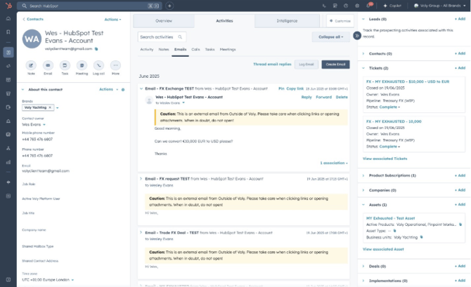
Task: Select the Notes filter tab
Action: coord(164,50)
